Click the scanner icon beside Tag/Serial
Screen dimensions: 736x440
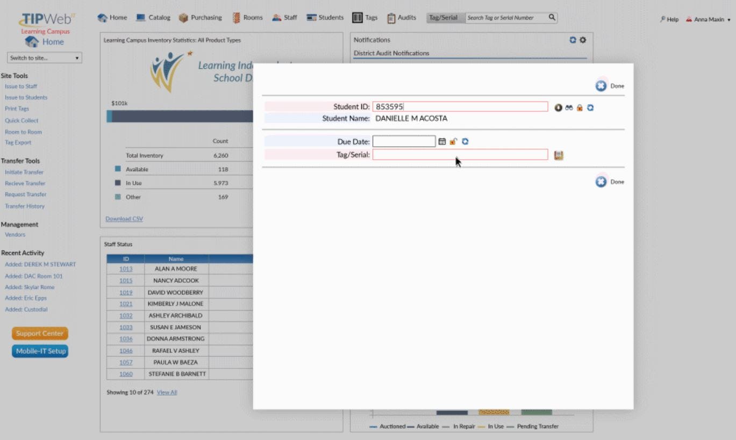(559, 155)
